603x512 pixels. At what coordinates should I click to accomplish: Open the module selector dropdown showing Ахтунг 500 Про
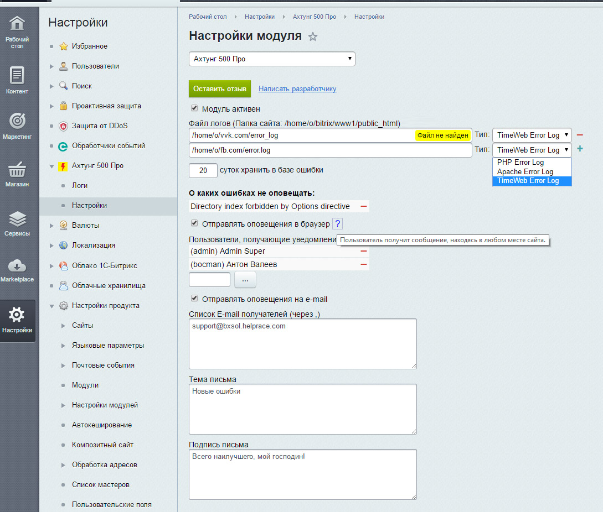tap(272, 59)
